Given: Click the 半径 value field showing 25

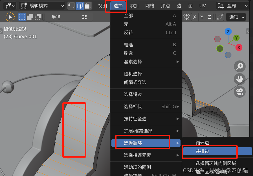Looking at the screenshot, I should tap(69, 17).
